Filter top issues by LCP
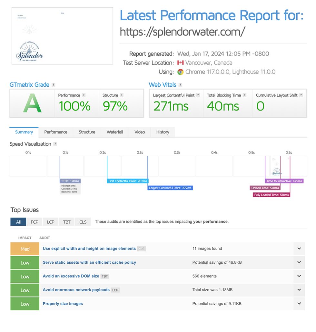Screen dimensions: 316x332 (51, 222)
